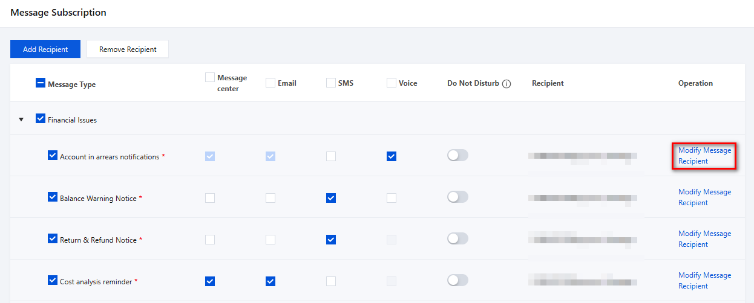Uncheck SMS for Balance Warning Notice
Viewport: 754px width, 303px height.
tap(331, 198)
